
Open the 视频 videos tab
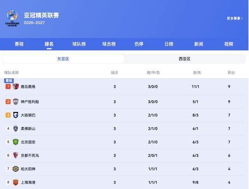pos(229,44)
